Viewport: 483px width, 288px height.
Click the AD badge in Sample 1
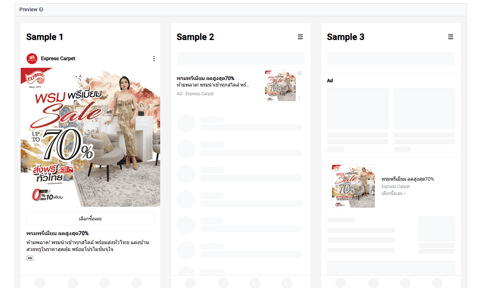(30, 258)
